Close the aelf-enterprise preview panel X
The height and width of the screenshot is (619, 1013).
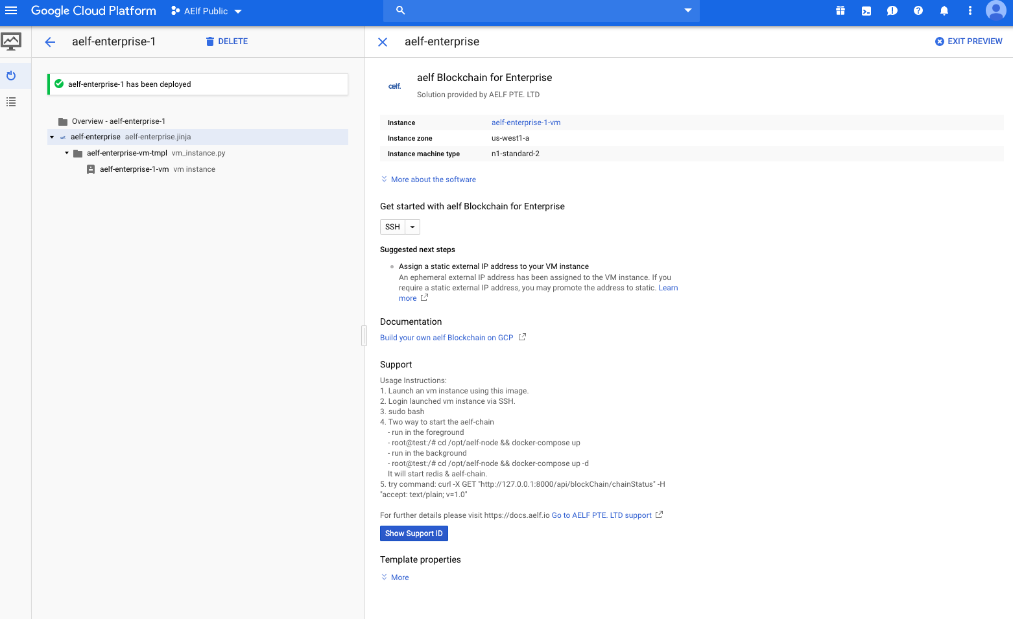click(x=383, y=42)
